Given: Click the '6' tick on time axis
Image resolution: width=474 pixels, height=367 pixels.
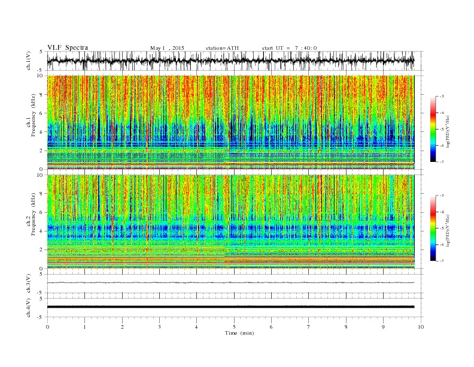Looking at the screenshot, I should (271, 327).
